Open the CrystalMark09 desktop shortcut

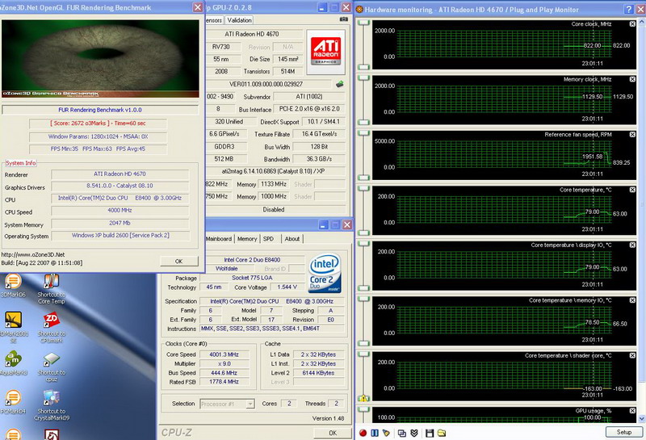51,398
